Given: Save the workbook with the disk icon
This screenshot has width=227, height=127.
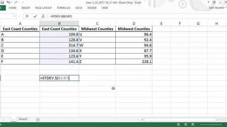Looking at the screenshot, I should (2, 2).
